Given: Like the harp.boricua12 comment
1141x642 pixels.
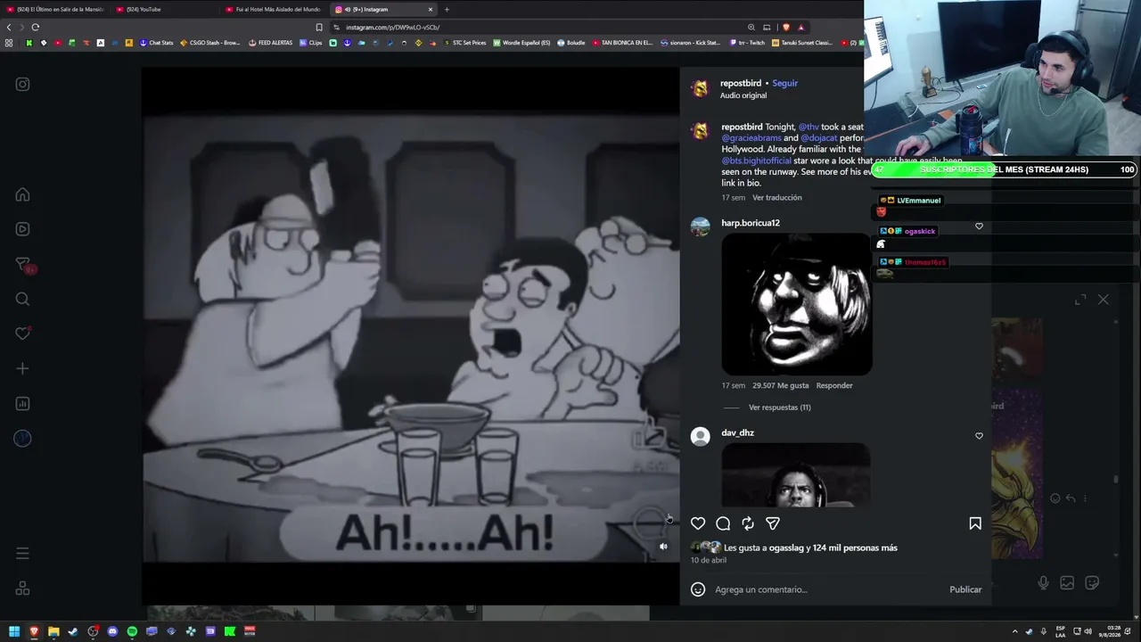Looking at the screenshot, I should click(x=979, y=226).
